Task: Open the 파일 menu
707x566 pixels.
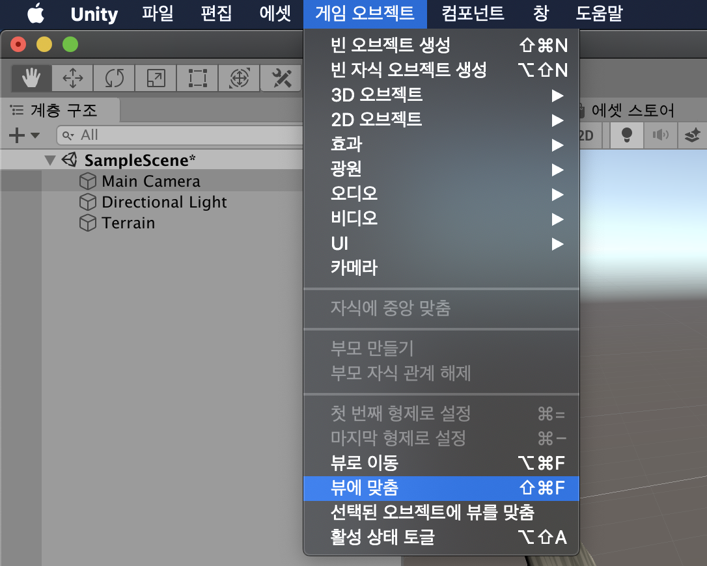Action: [x=158, y=14]
